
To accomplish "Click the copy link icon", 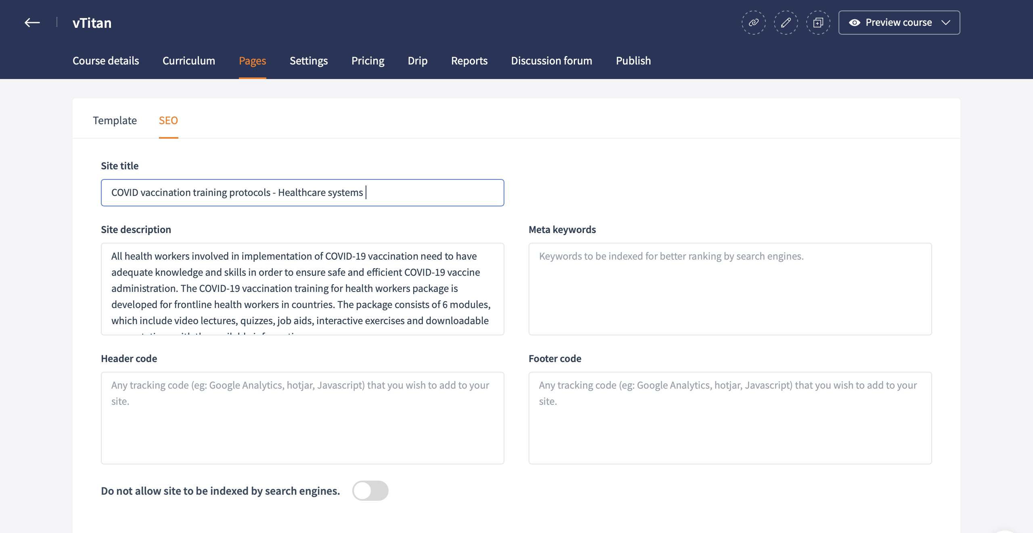I will 753,23.
